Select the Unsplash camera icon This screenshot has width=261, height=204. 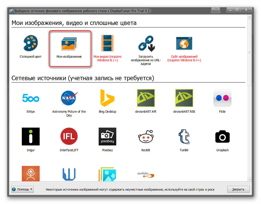tap(222, 136)
